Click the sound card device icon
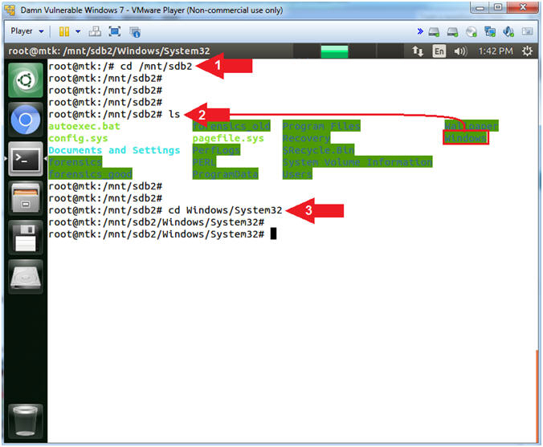 508,32
